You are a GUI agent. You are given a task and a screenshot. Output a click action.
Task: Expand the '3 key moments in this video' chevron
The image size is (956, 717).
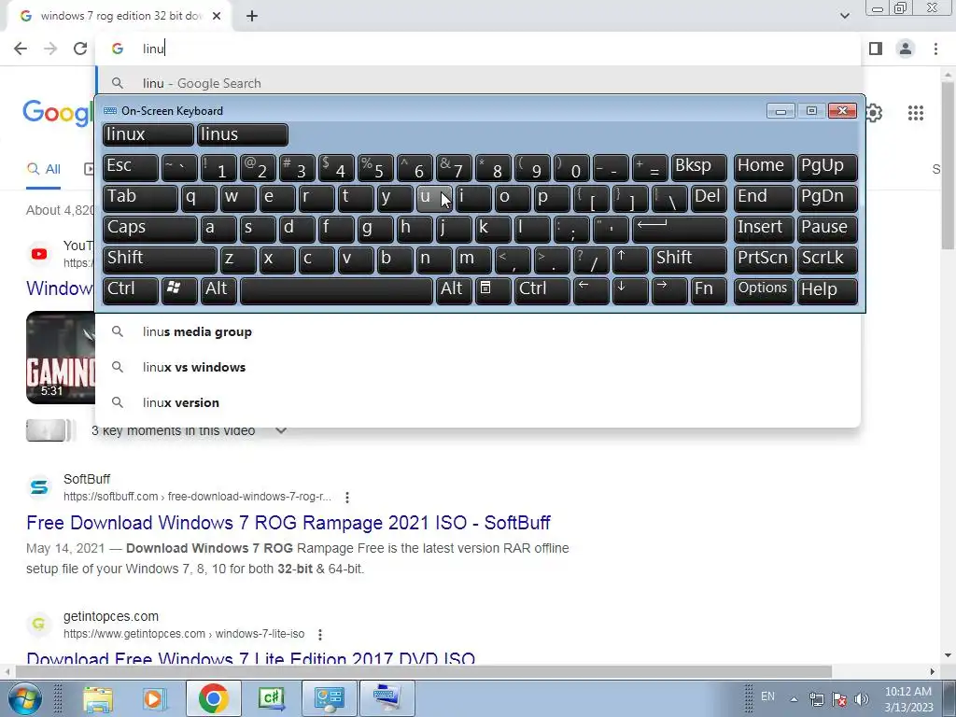coord(280,430)
